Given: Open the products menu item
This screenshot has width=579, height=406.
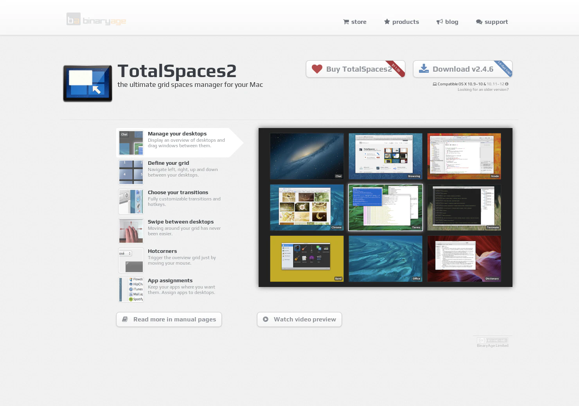Looking at the screenshot, I should (401, 22).
